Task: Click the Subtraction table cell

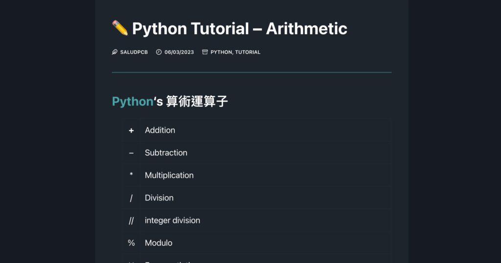Action: click(x=166, y=153)
